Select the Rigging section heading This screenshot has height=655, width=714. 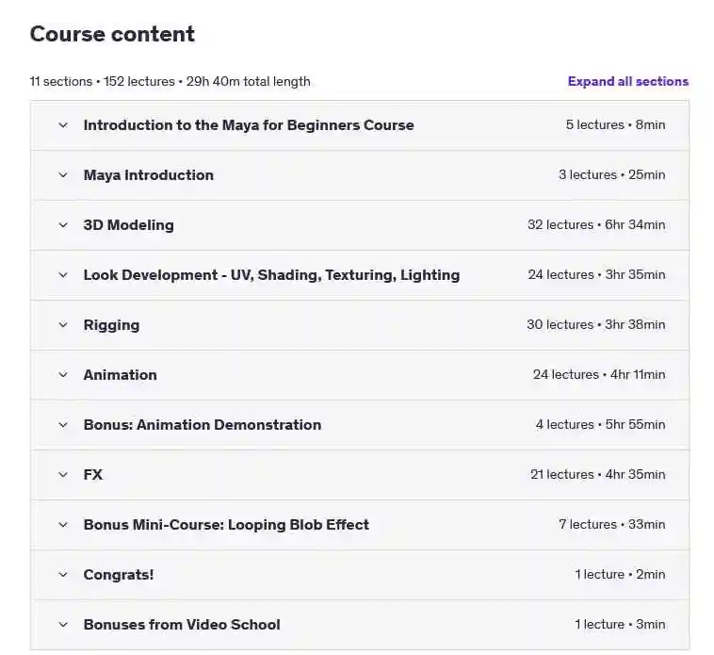pos(111,325)
